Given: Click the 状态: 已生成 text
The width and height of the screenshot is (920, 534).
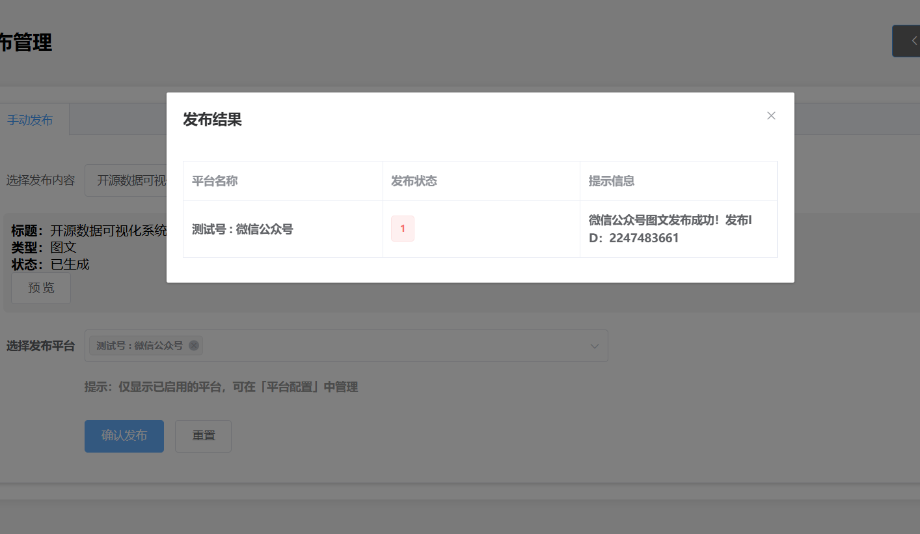Looking at the screenshot, I should pos(50,264).
